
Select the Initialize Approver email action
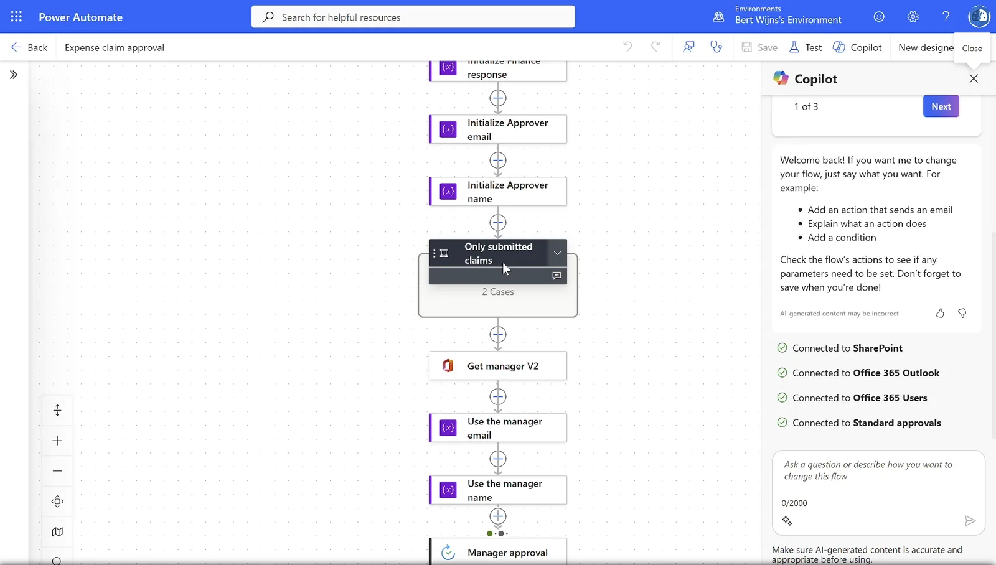pyautogui.click(x=498, y=129)
